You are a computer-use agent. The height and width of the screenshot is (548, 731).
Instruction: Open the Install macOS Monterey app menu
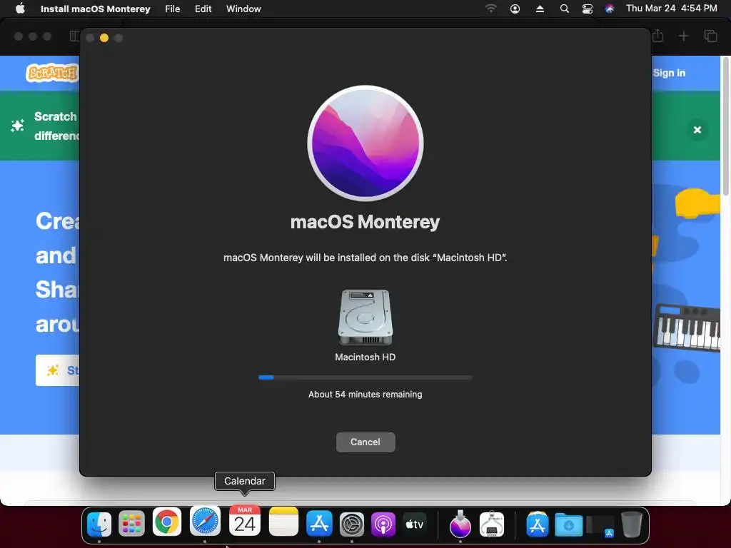[x=95, y=9]
